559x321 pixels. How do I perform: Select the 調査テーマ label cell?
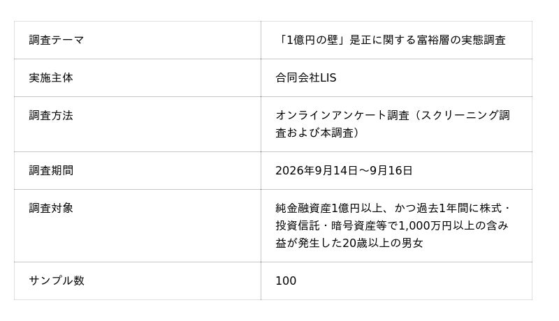[137, 40]
